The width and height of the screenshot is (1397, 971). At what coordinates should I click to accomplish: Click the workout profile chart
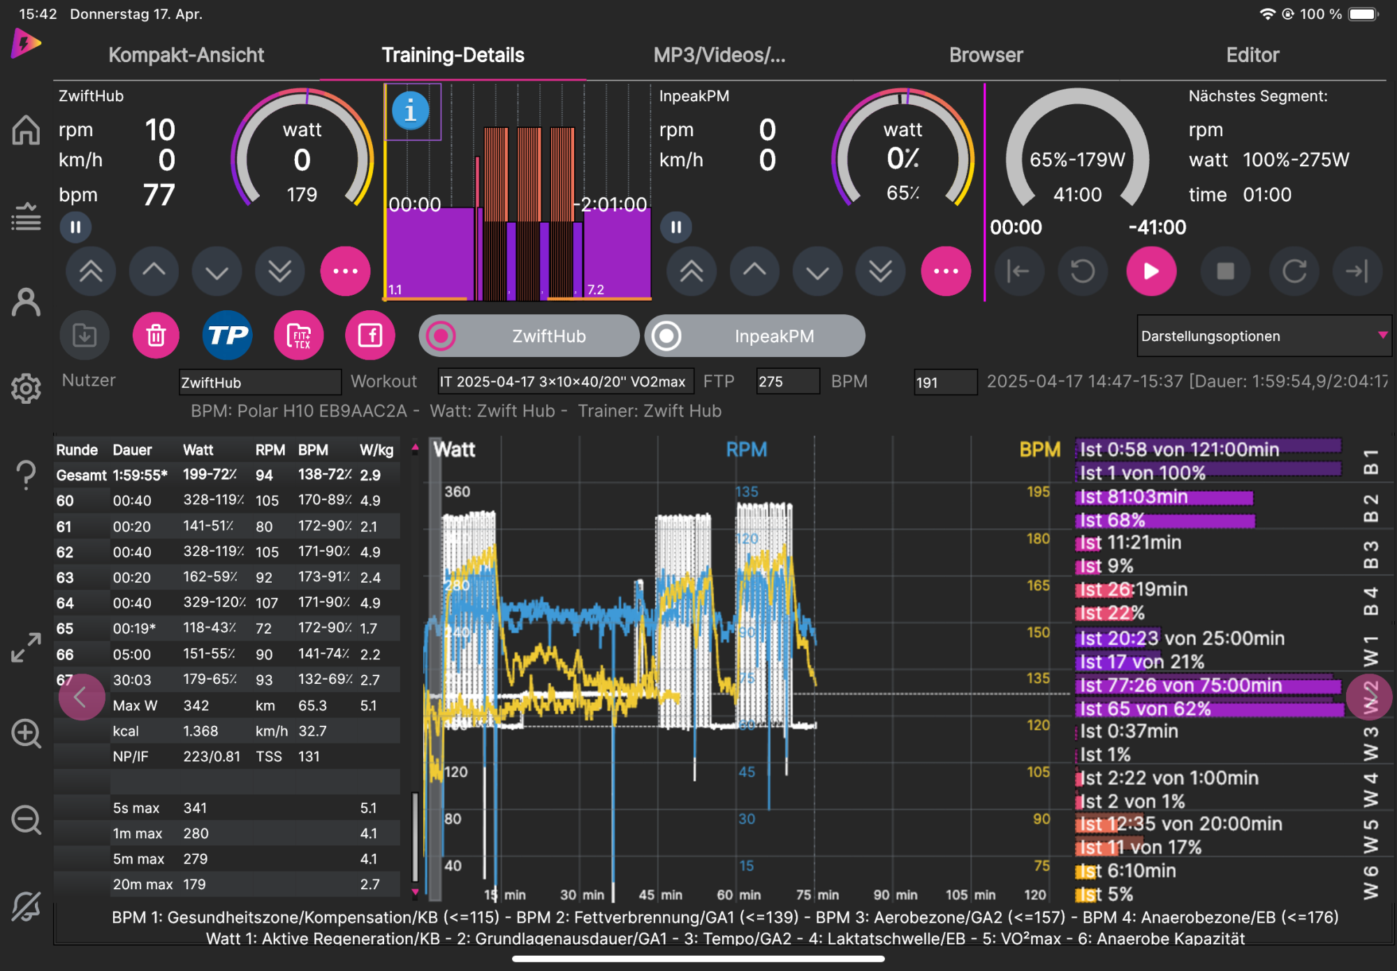point(518,192)
